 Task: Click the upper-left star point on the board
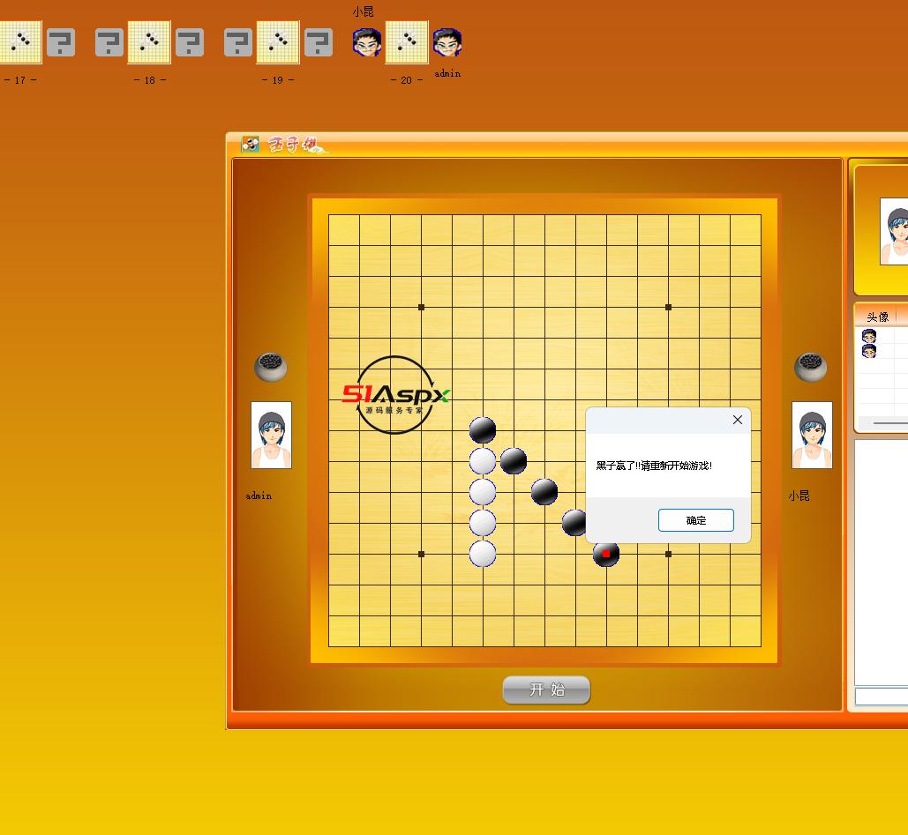[x=421, y=307]
